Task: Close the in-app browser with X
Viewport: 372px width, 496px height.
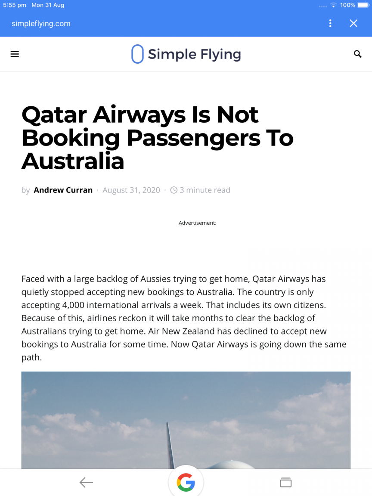Action: click(353, 23)
